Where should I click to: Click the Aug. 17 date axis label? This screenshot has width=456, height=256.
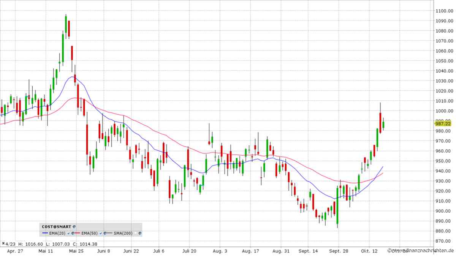click(x=250, y=251)
